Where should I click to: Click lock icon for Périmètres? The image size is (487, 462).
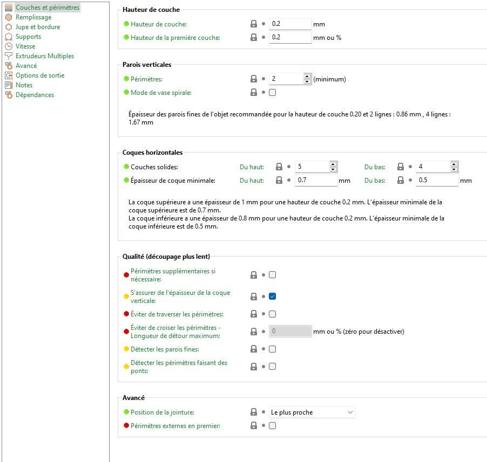[254, 79]
